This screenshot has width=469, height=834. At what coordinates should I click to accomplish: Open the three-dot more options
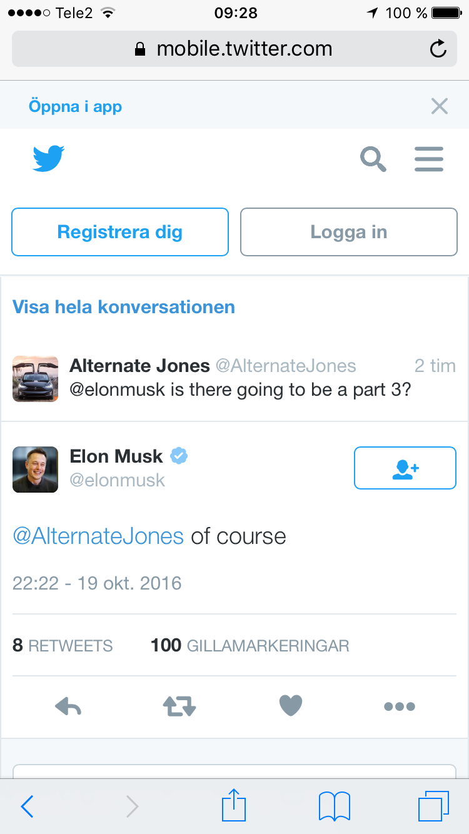click(x=400, y=706)
